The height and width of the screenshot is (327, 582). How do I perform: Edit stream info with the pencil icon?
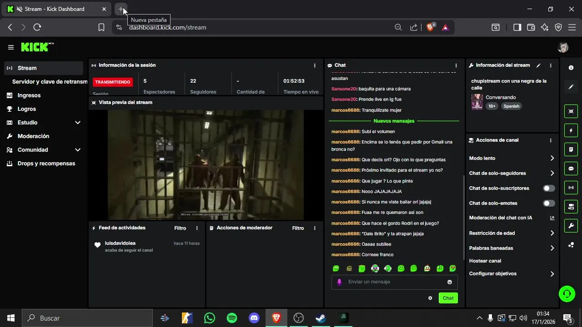(538, 65)
